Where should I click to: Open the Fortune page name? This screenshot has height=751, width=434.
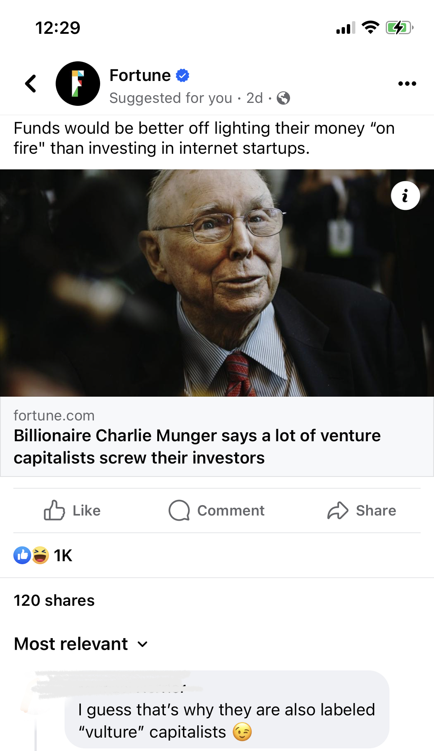(x=140, y=75)
